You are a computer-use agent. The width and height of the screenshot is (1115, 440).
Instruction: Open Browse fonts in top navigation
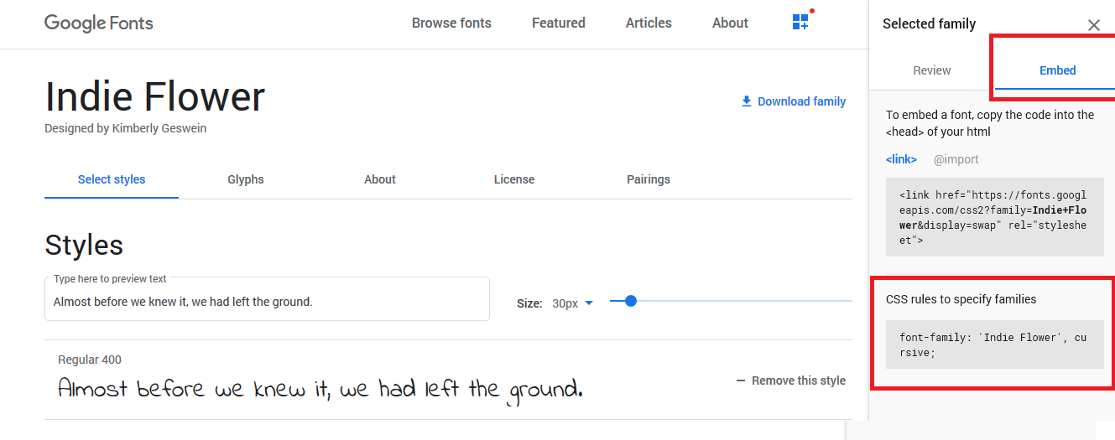click(451, 23)
